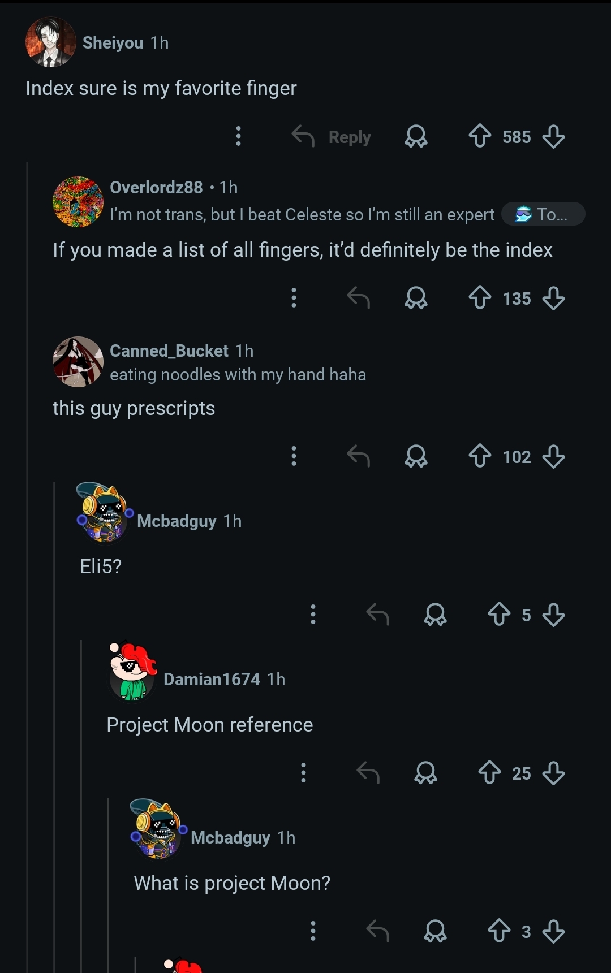Screen dimensions: 611x973
Task: Award Mcbadguy's 'What is project Moon?' comment
Action: [x=435, y=931]
